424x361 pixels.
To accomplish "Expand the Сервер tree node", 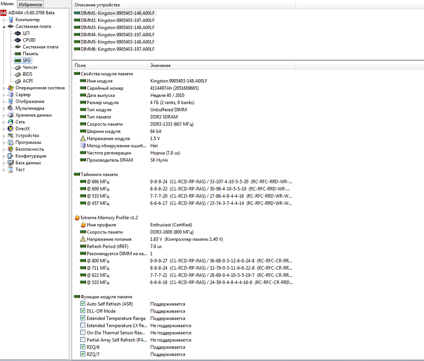I will point(4,95).
